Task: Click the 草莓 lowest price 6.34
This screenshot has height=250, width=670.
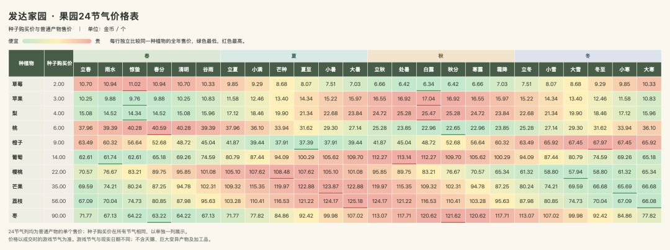Action: pyautogui.click(x=429, y=84)
